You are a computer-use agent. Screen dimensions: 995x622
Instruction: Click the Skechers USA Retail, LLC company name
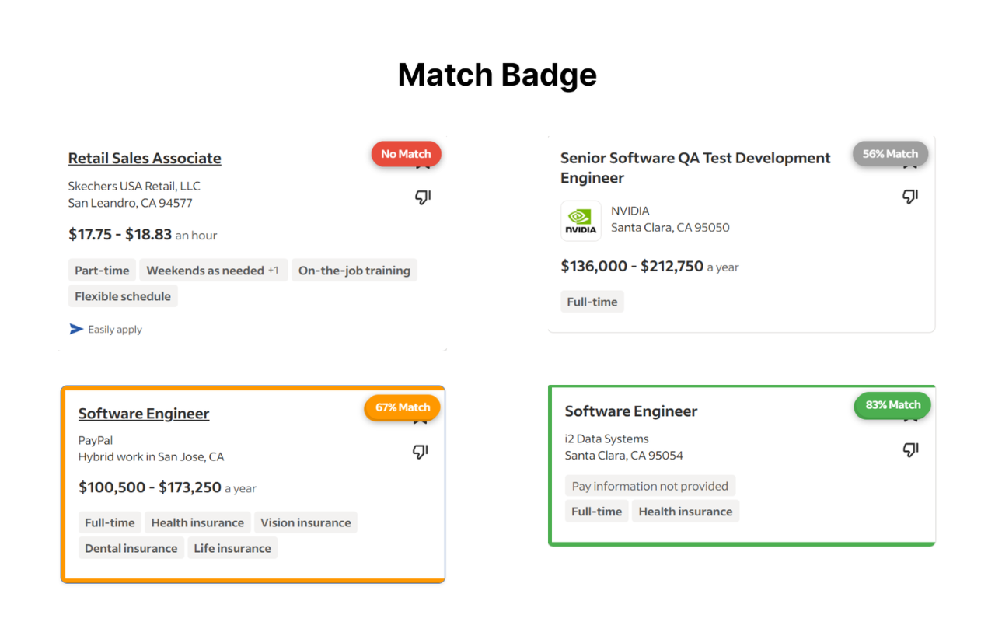(134, 186)
